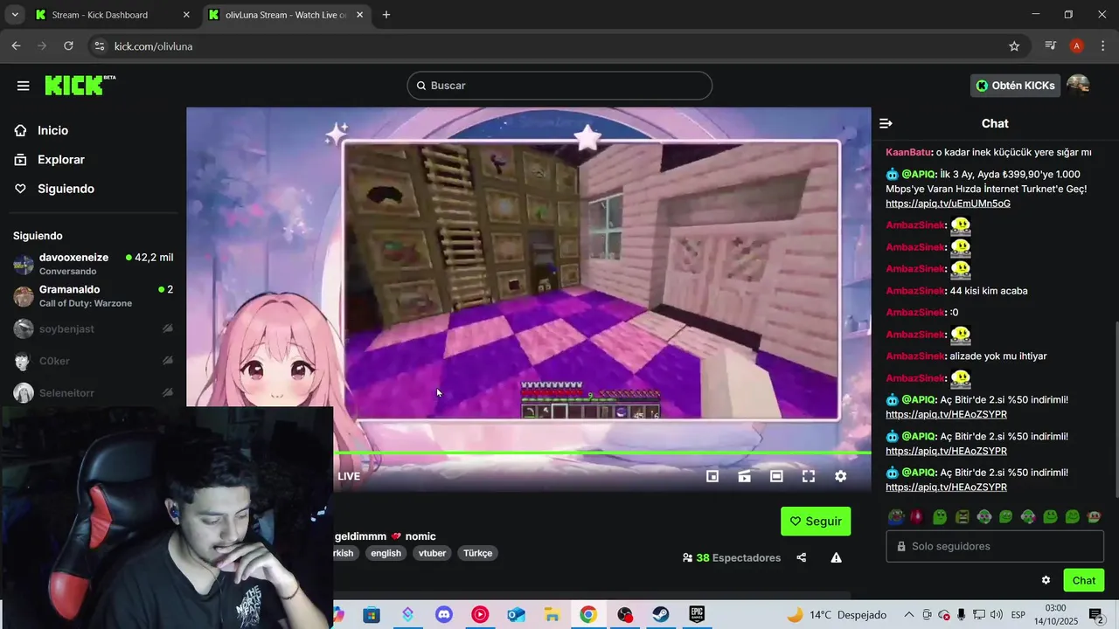The image size is (1119, 629).
Task: Open the player settings gear
Action: (x=840, y=476)
